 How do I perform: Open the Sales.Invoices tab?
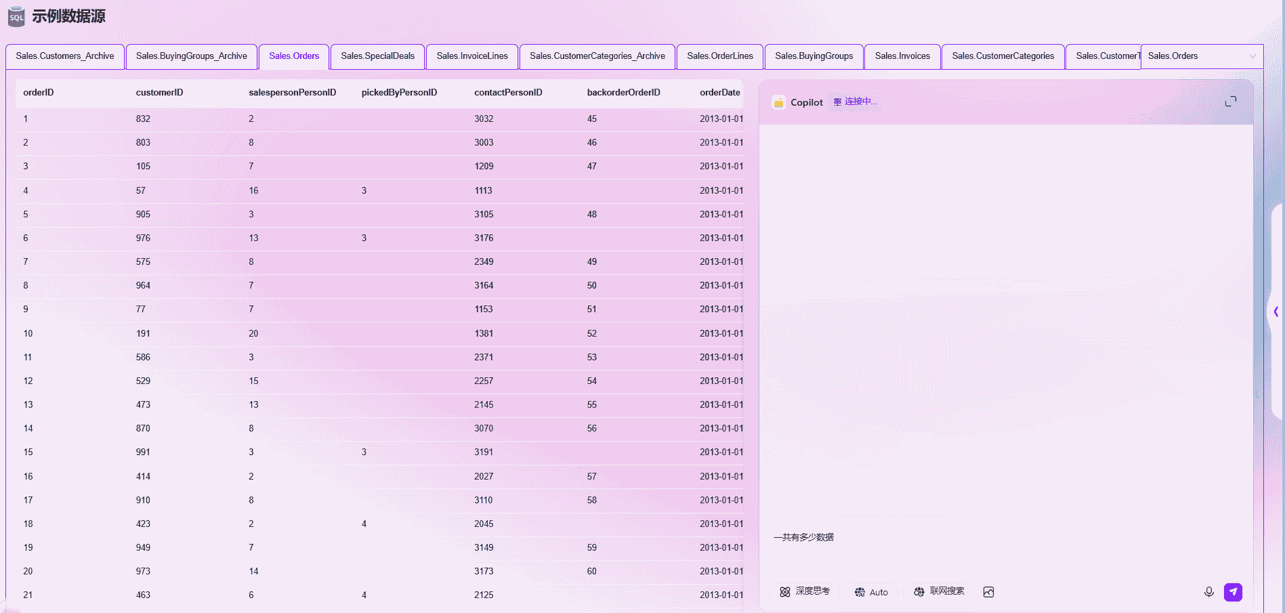point(902,56)
